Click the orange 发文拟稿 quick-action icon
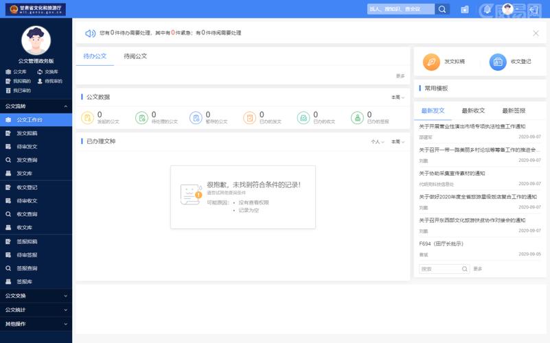The width and height of the screenshot is (550, 343). click(431, 62)
